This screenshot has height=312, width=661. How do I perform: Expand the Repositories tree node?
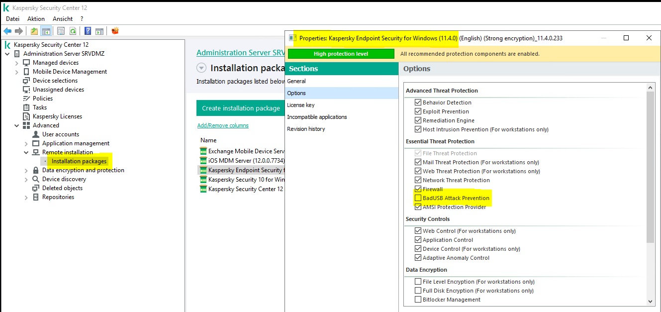click(26, 197)
